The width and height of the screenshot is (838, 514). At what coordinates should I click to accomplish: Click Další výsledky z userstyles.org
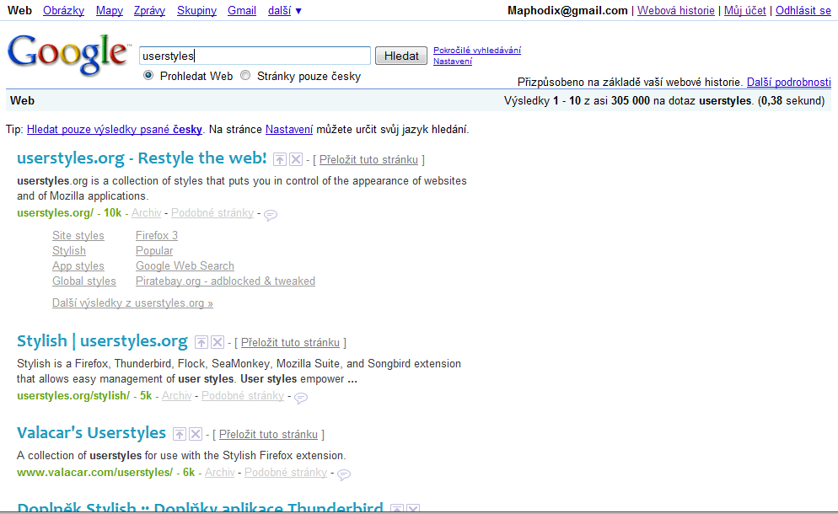pyautogui.click(x=132, y=303)
